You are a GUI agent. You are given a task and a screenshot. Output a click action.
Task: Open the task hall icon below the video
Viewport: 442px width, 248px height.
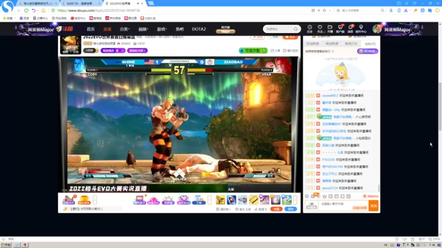pyautogui.click(x=69, y=200)
